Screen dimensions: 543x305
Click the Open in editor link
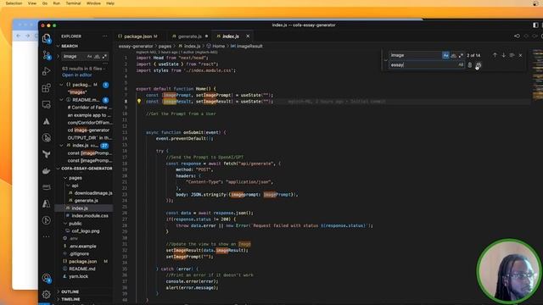(x=77, y=75)
